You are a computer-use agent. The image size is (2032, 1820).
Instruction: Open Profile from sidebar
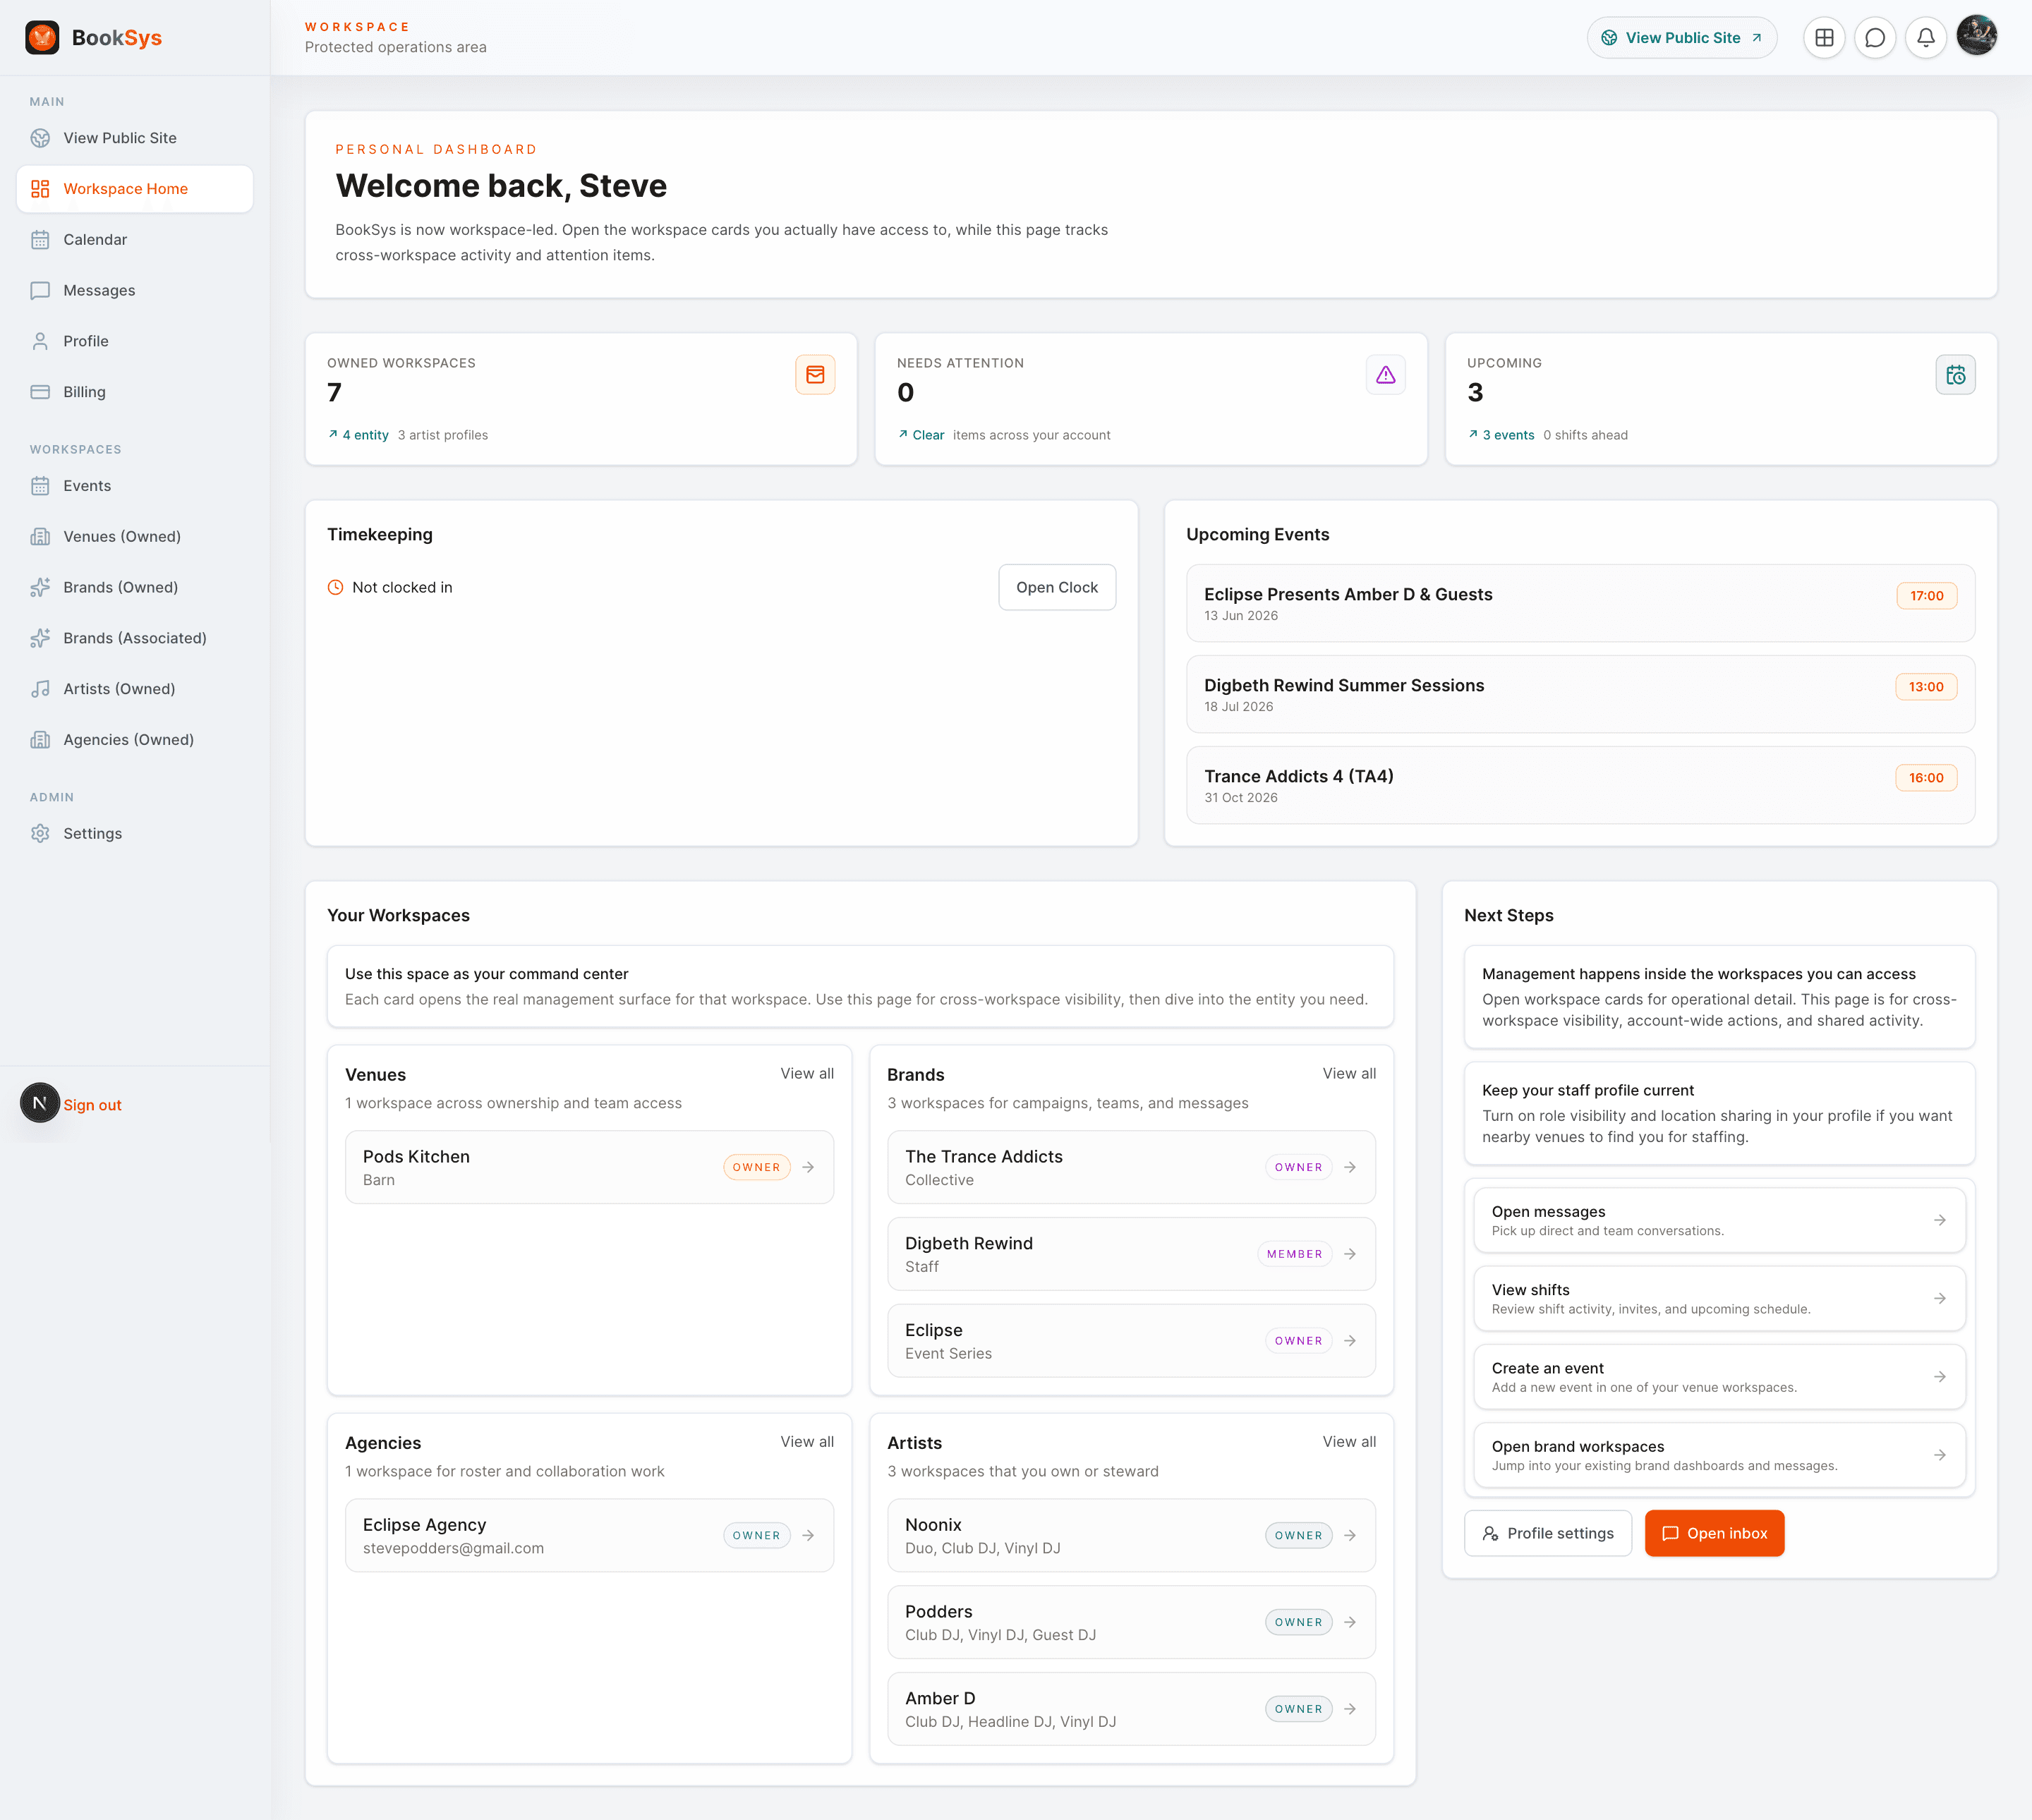click(x=135, y=341)
